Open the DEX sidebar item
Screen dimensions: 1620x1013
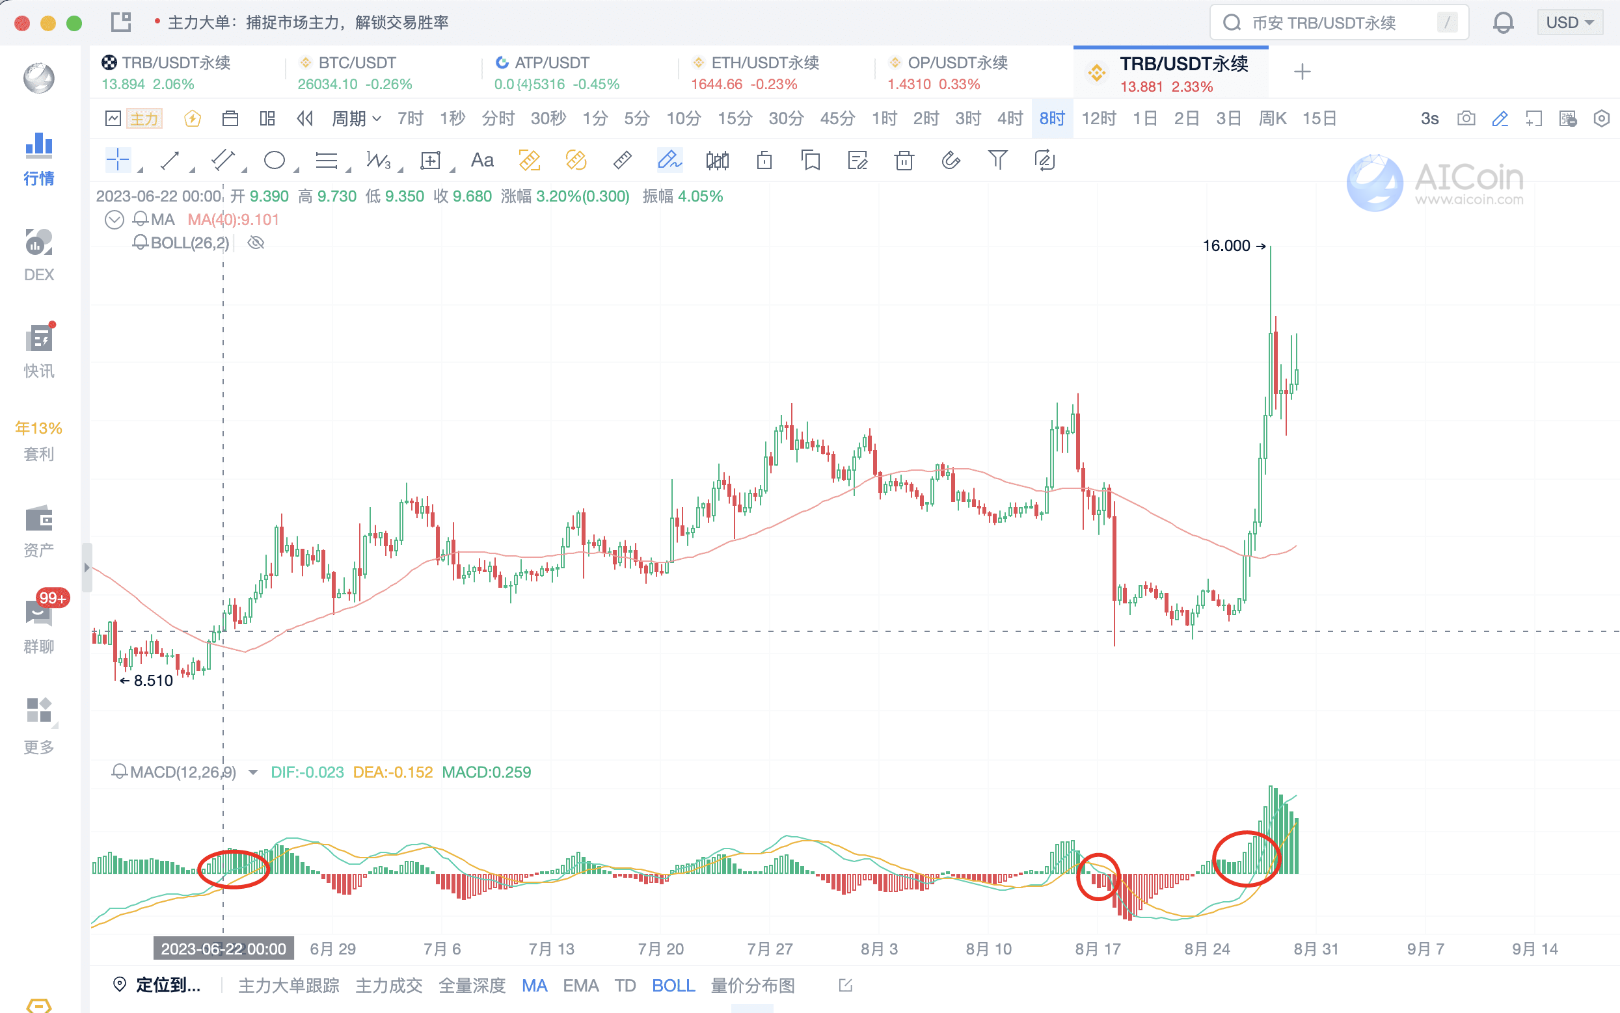pyautogui.click(x=39, y=256)
